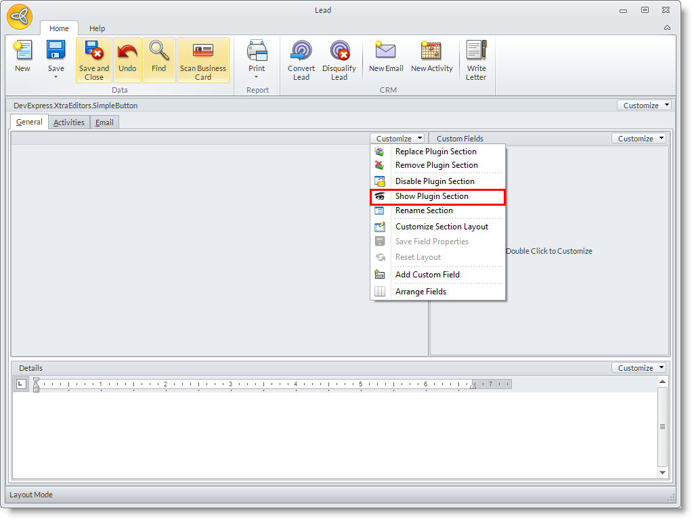
Task: Open Custom Fields Customize dropdown
Action: [639, 138]
